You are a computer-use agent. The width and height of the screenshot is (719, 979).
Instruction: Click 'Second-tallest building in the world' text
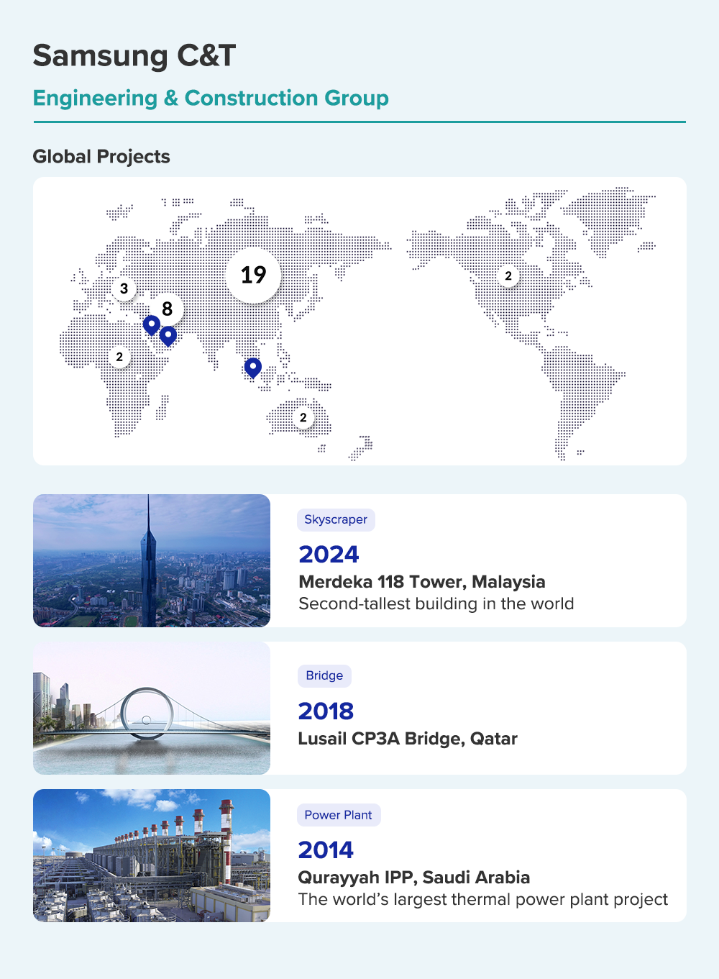(x=436, y=604)
